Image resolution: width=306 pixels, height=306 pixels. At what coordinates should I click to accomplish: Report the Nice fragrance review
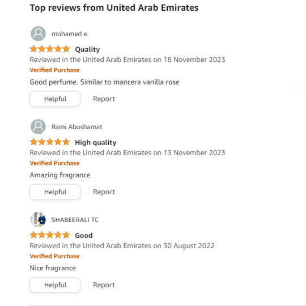[104, 285]
